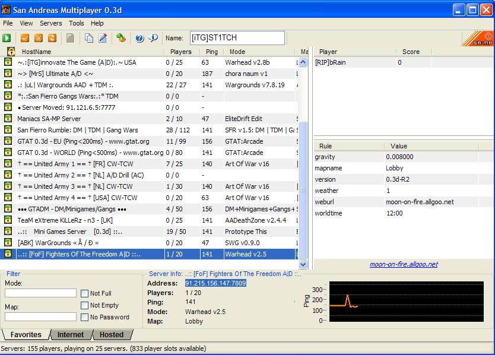Click the blue Help question icon
Screen dimensions: 495x355
[139, 38]
